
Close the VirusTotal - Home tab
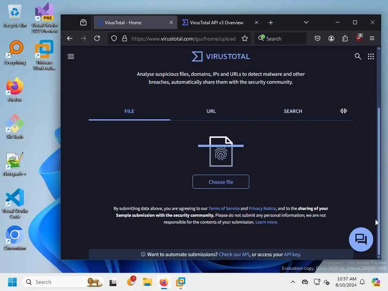coord(171,22)
